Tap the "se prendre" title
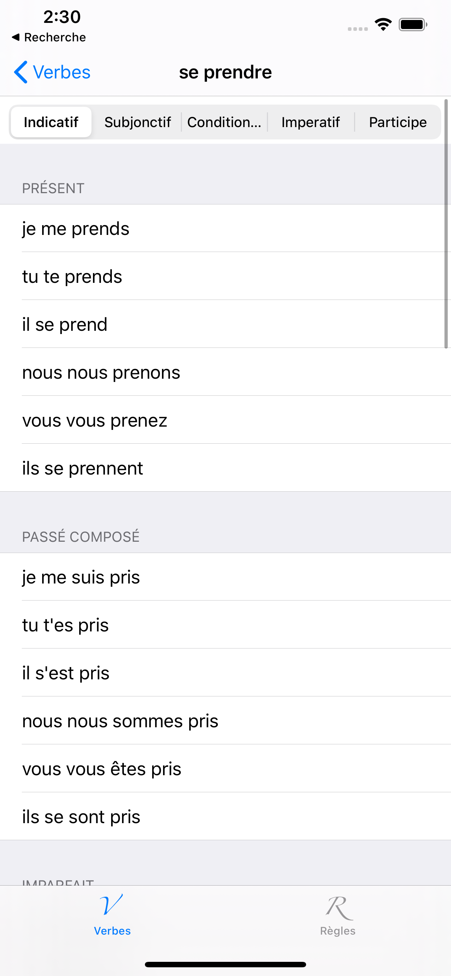 point(225,72)
